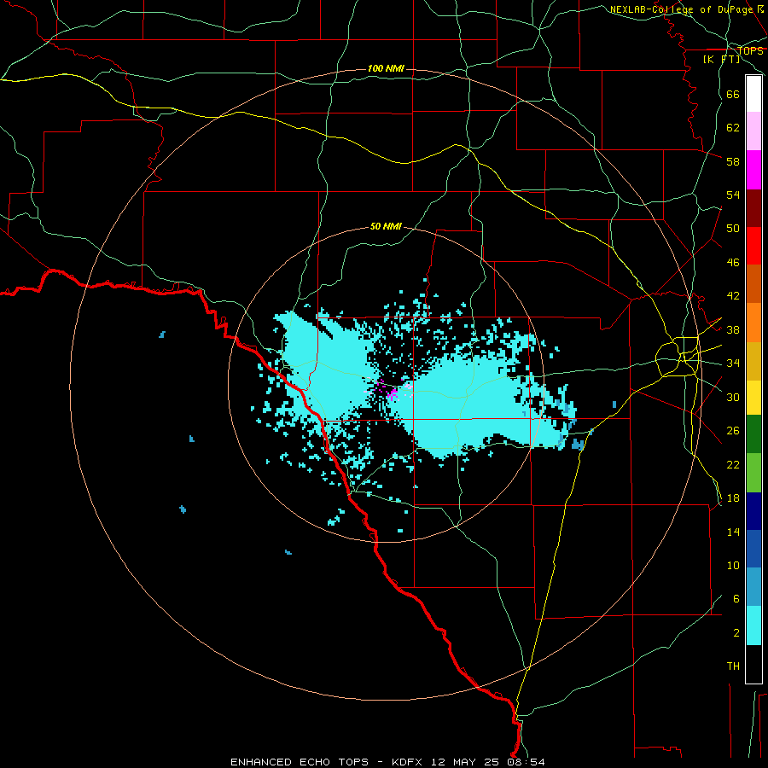
Task: Click the legend value "42"
Action: (x=733, y=296)
